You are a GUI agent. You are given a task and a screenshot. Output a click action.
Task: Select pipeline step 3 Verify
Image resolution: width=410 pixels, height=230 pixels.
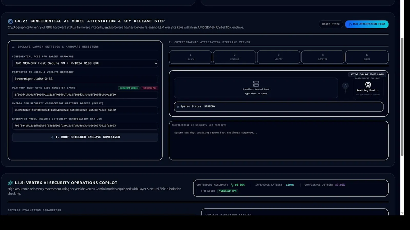coord(279,57)
